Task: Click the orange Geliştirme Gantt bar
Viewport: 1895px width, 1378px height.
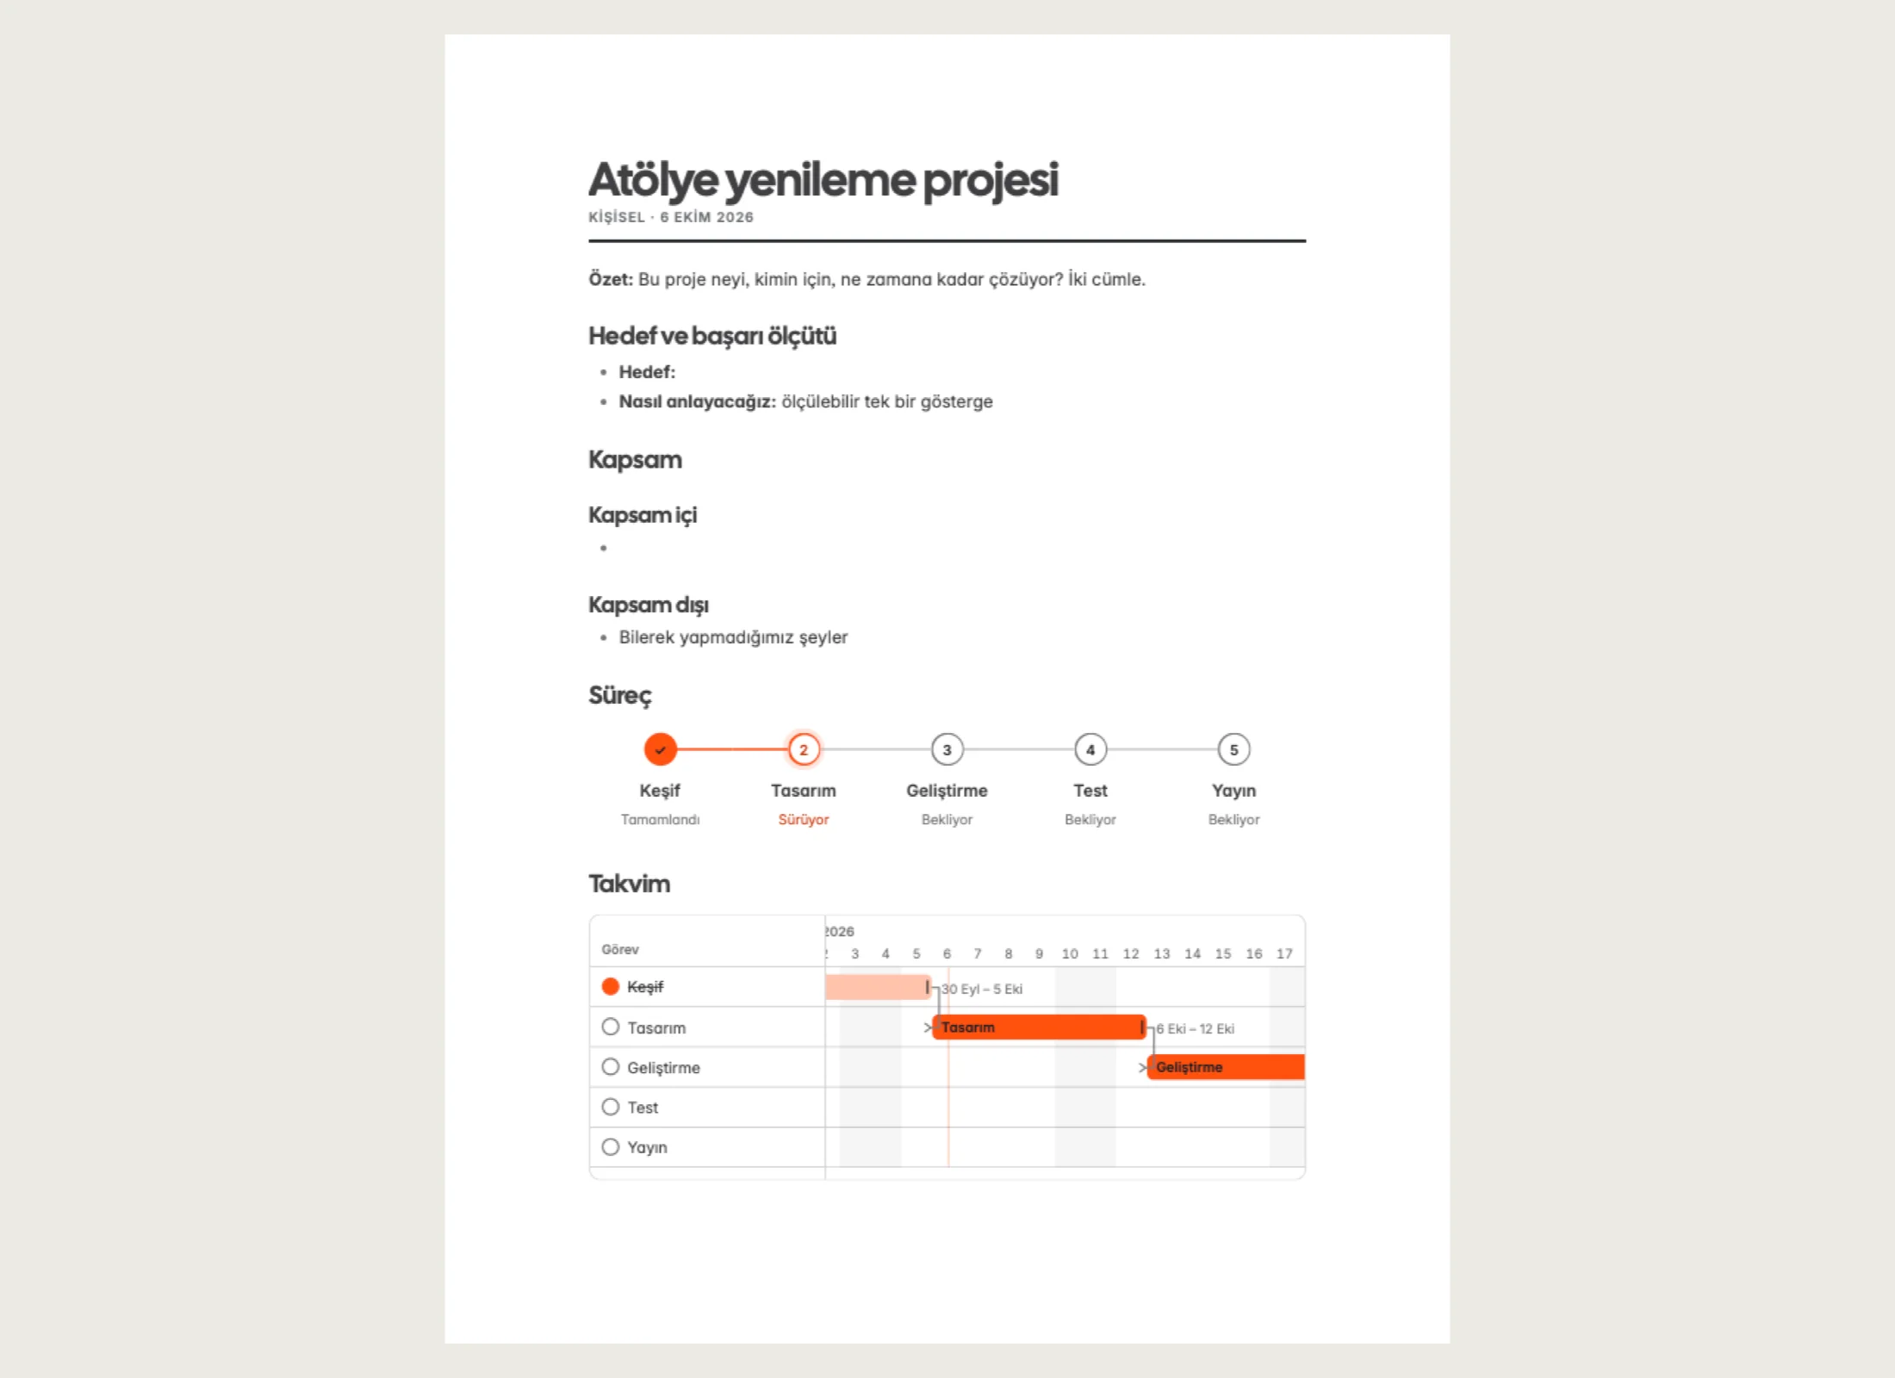Action: click(x=1226, y=1067)
